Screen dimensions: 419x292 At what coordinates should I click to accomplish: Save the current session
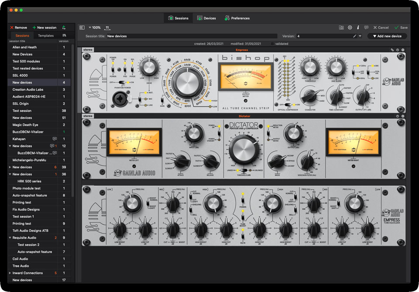(401, 27)
